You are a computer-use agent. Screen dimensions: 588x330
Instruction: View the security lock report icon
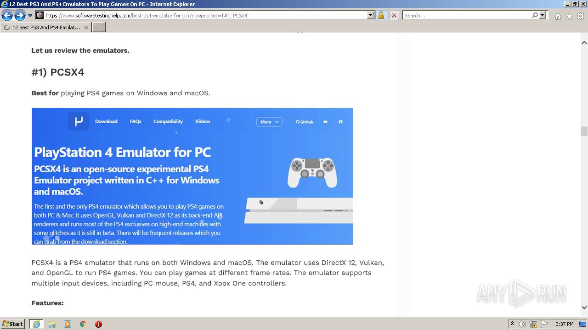point(381,15)
